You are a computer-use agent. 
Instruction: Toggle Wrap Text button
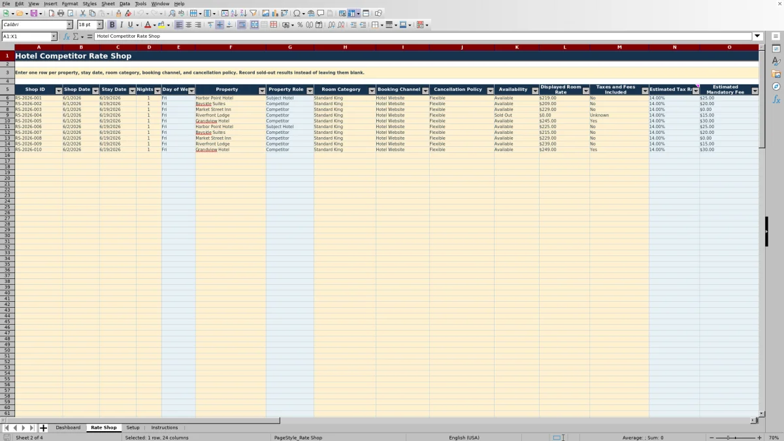click(x=242, y=25)
